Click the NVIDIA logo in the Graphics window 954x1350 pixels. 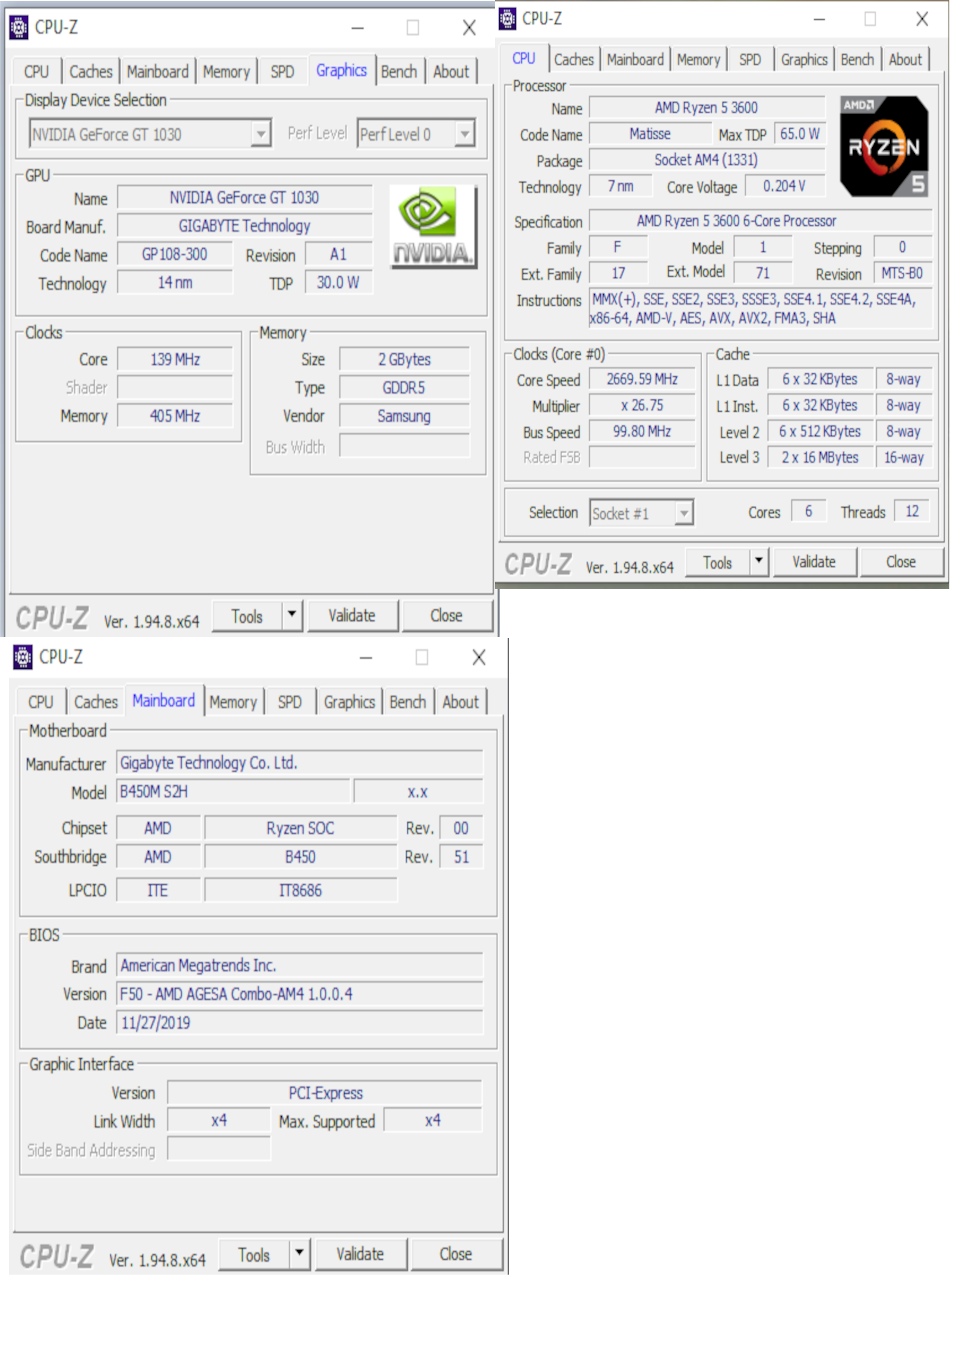tap(434, 227)
